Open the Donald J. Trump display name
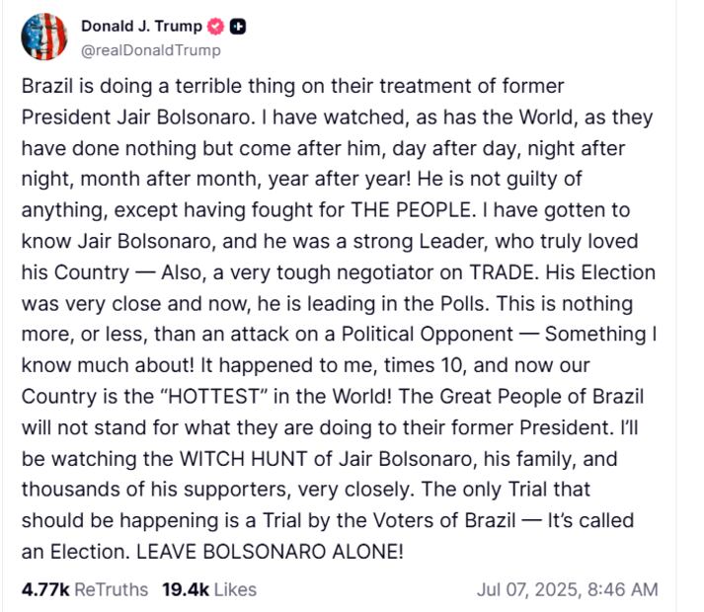This screenshot has width=704, height=612. tap(141, 27)
